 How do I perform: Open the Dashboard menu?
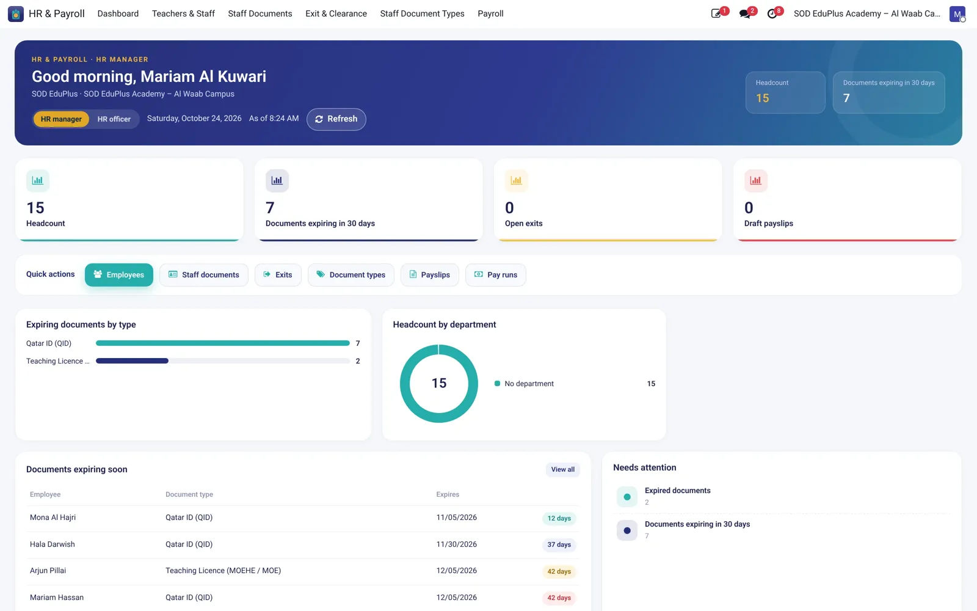click(x=118, y=13)
